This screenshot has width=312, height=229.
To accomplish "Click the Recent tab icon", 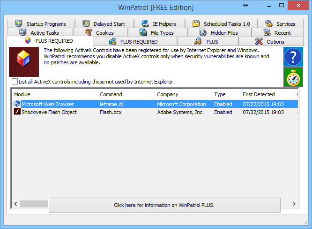I will tap(267, 32).
